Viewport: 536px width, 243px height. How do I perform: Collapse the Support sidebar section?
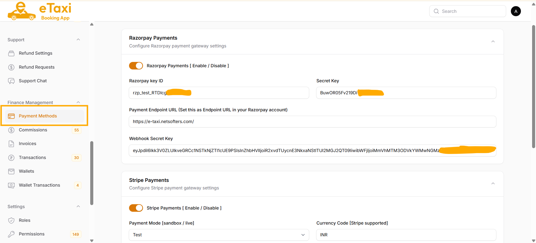click(78, 40)
